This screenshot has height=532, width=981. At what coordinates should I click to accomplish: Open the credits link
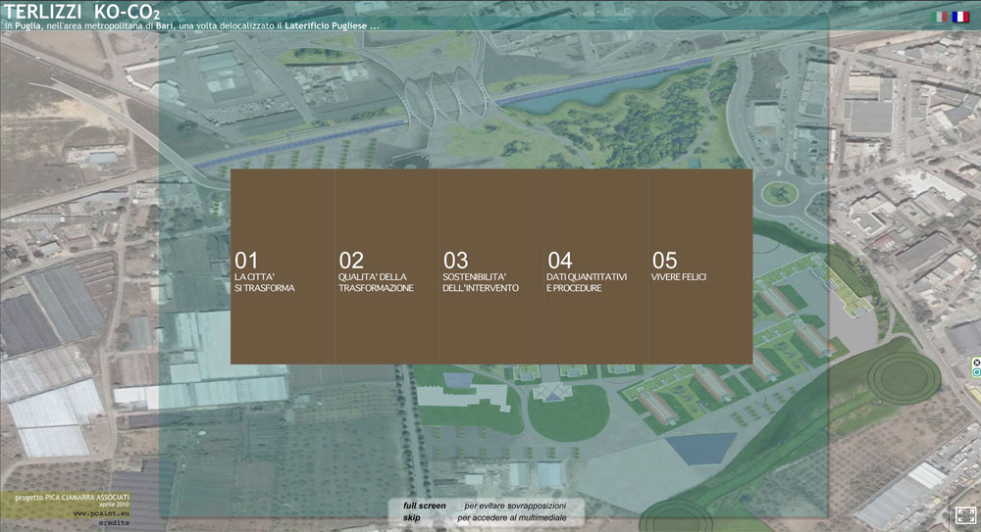point(114,522)
